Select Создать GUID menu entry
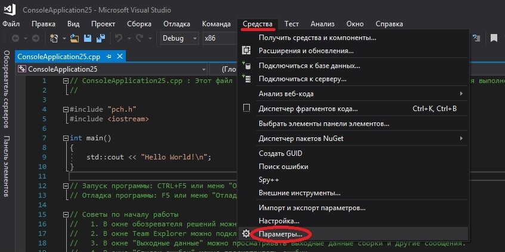Image resolution: width=505 pixels, height=252 pixels. coord(352,153)
